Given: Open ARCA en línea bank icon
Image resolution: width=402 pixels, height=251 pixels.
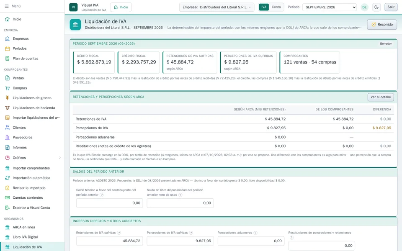Looking at the screenshot, I should 8,227.
